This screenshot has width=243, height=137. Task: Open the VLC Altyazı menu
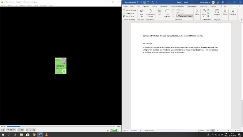click(29, 5)
